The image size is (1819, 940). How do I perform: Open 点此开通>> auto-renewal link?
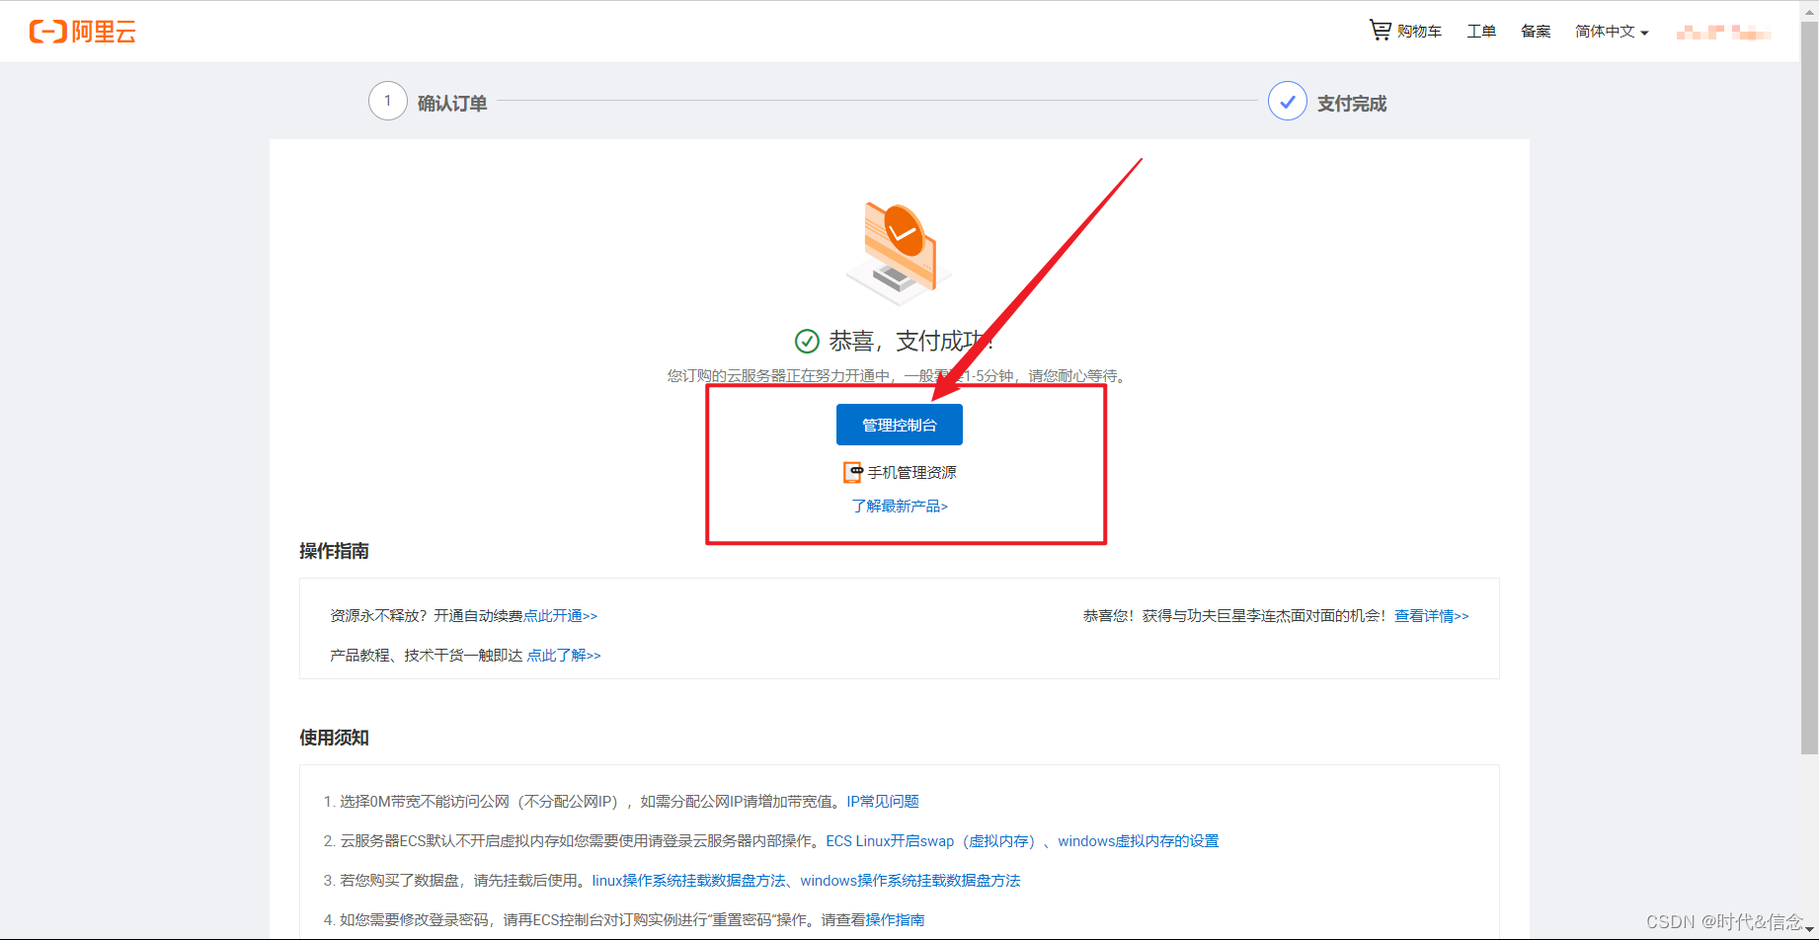[560, 616]
